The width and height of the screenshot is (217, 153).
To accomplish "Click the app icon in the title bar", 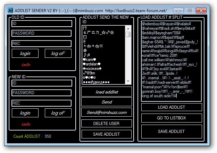I will [x=10, y=10].
